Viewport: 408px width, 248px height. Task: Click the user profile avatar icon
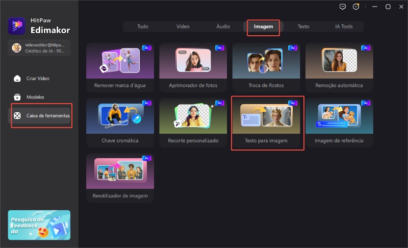coord(17,48)
